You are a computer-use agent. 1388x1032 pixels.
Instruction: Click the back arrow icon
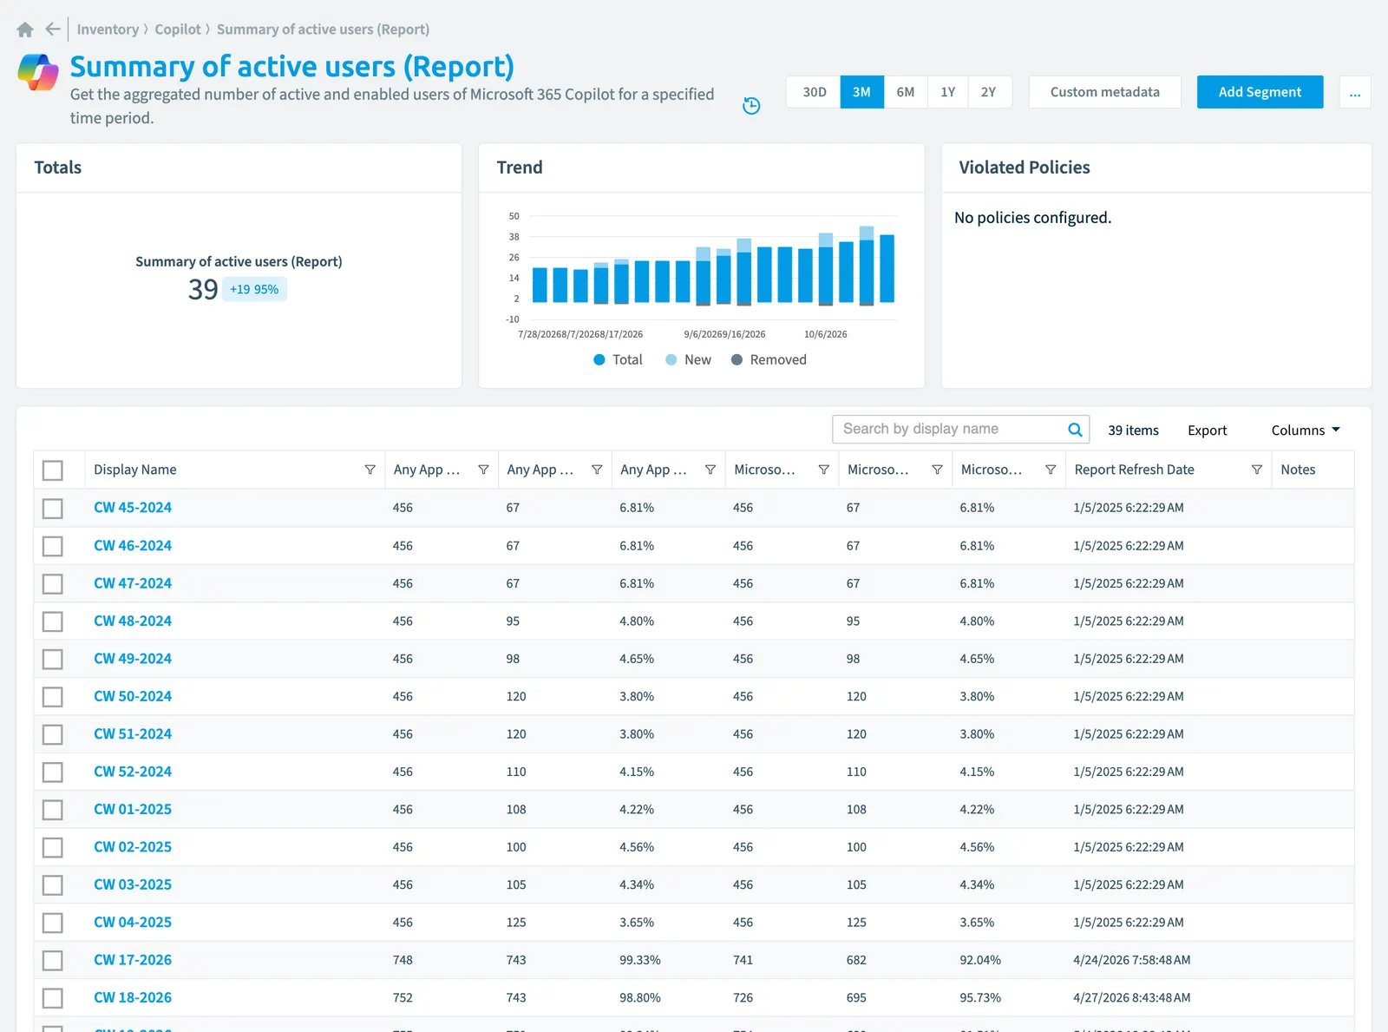tap(53, 30)
